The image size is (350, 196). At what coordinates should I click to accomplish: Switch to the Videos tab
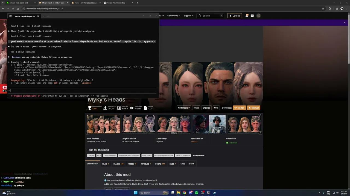tap(132, 164)
